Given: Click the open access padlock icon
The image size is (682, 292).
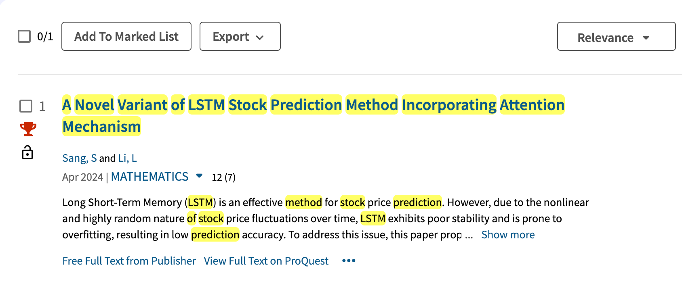Looking at the screenshot, I should [x=27, y=152].
